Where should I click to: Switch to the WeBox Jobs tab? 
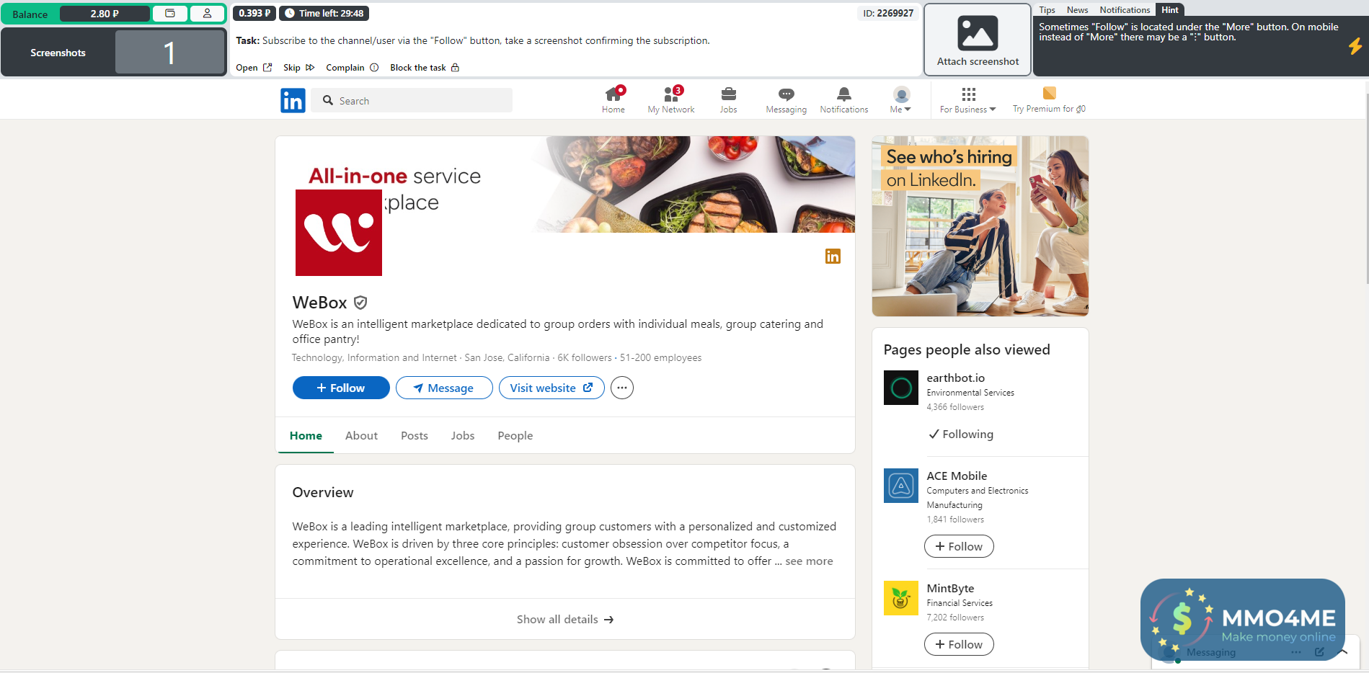coord(463,436)
